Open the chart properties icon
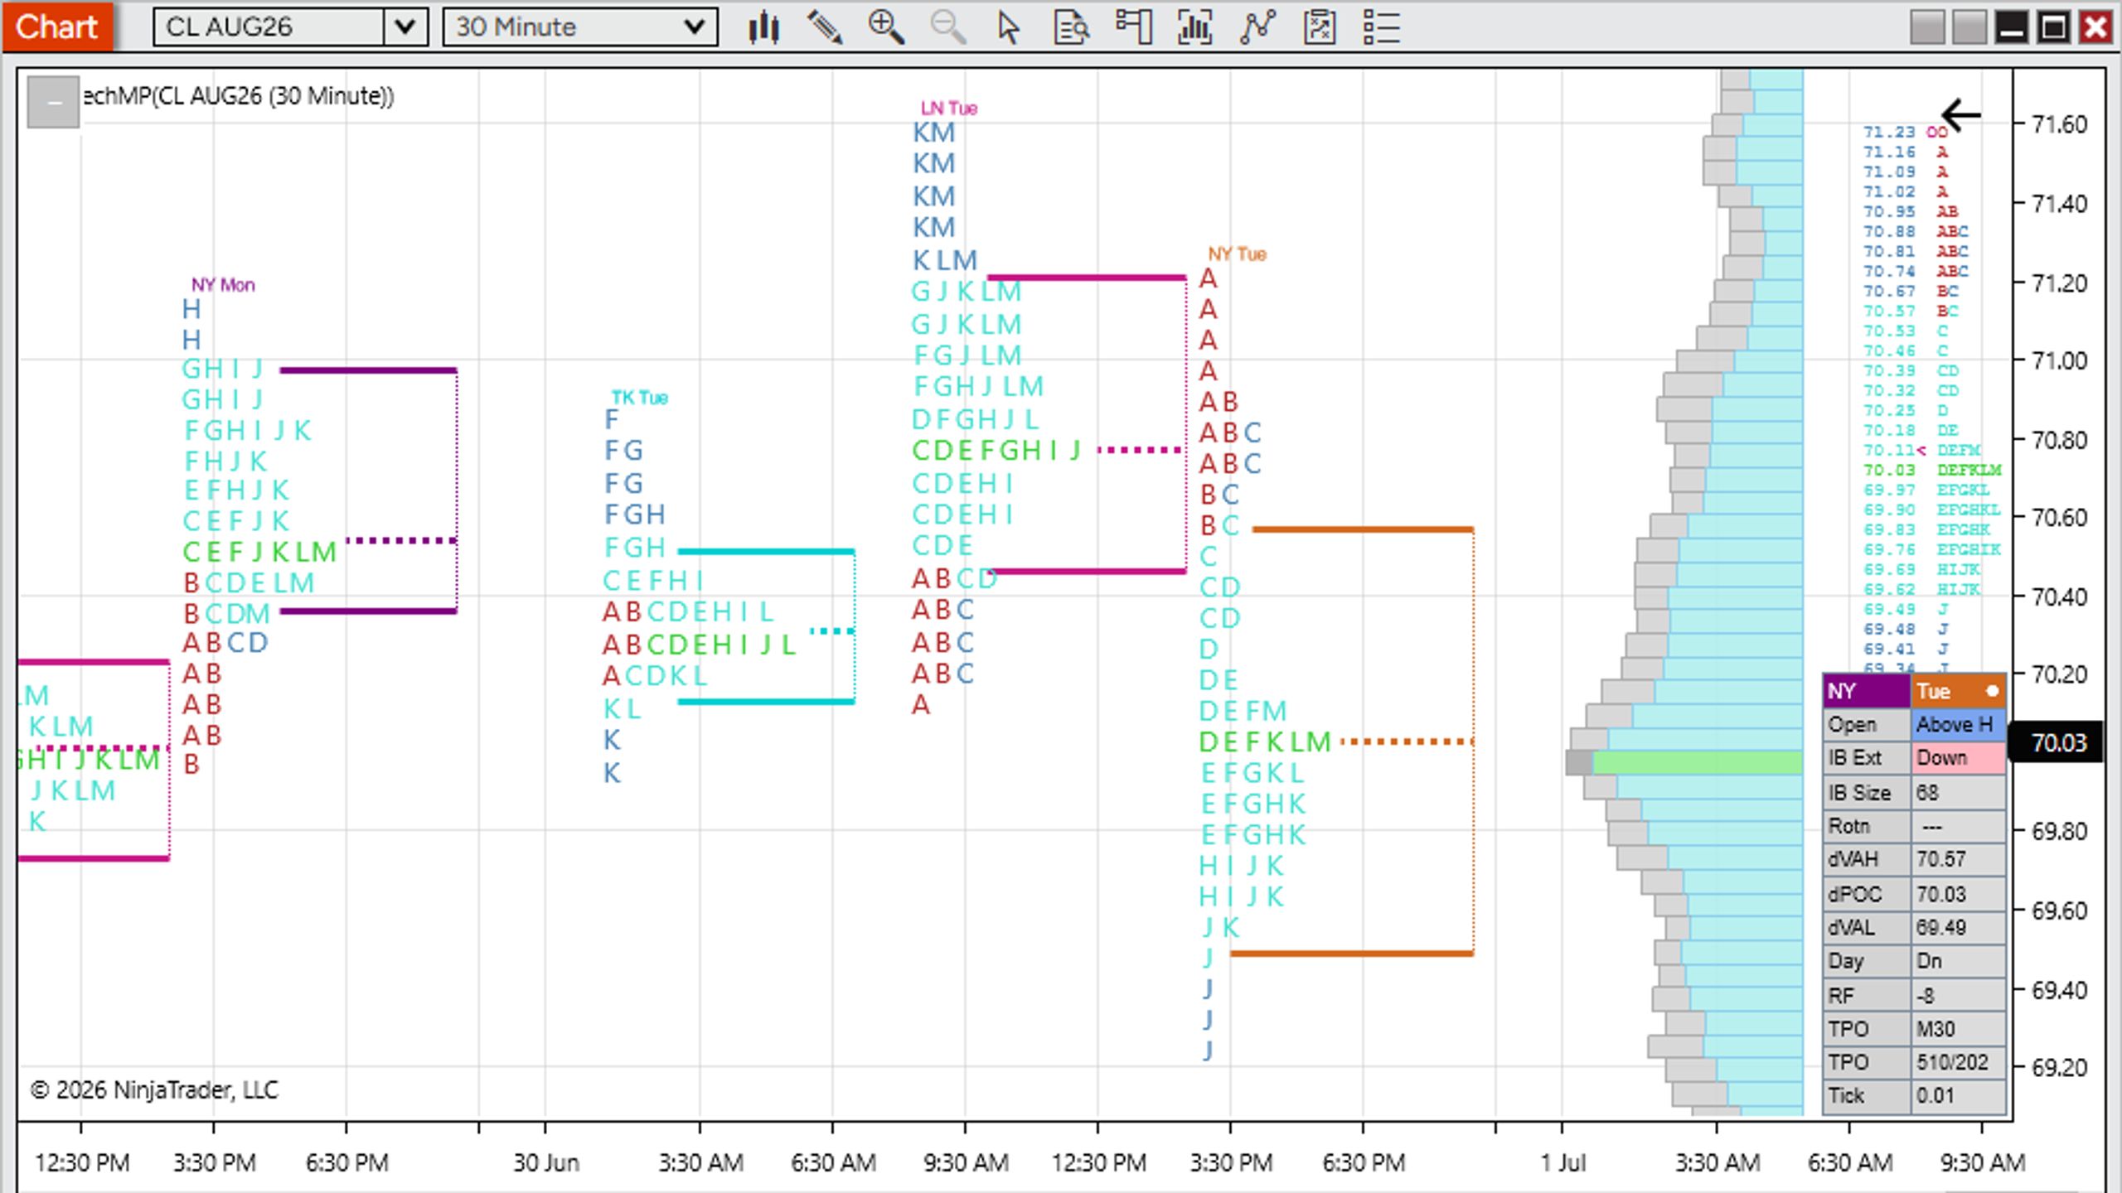Viewport: 2122px width, 1193px height. pyautogui.click(x=1320, y=27)
